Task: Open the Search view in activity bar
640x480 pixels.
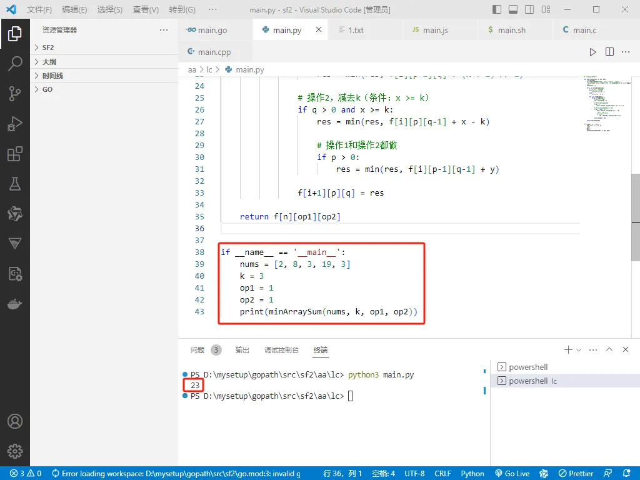Action: point(15,64)
